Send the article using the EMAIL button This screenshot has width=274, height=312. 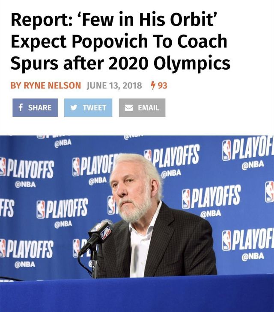click(x=142, y=108)
